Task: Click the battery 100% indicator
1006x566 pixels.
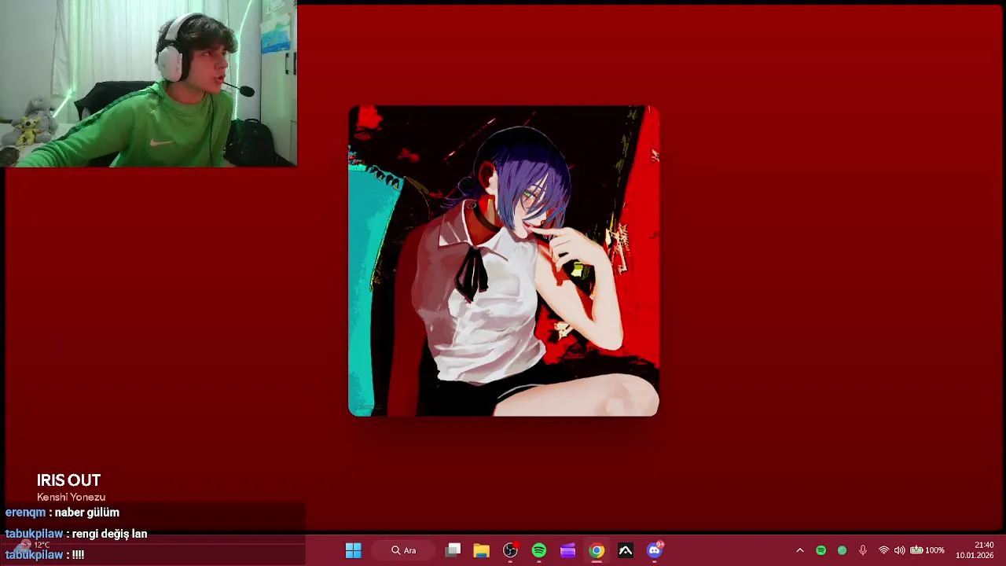Action: click(927, 550)
